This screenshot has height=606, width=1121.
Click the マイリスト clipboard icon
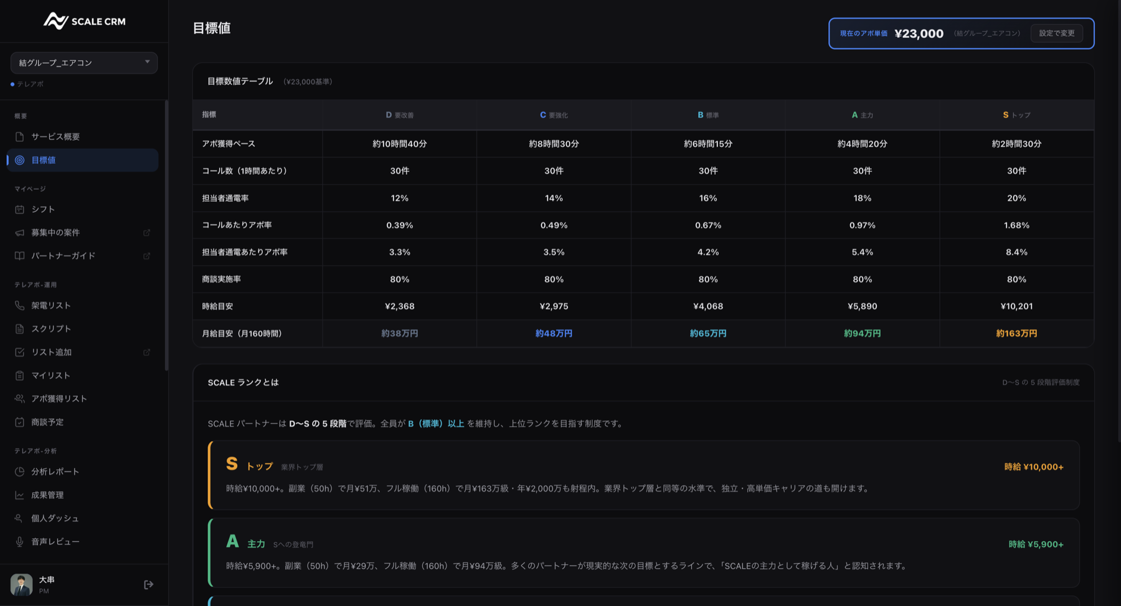coord(20,376)
